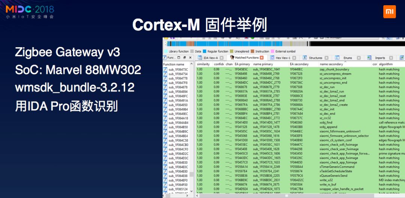Viewport: 405px width, 198px height.
Task: Sort by the algorithm column header
Action: pos(391,64)
